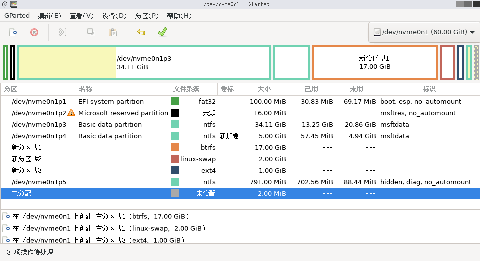Click the Copy partition toolbar icon
The width and height of the screenshot is (480, 261).
point(91,32)
